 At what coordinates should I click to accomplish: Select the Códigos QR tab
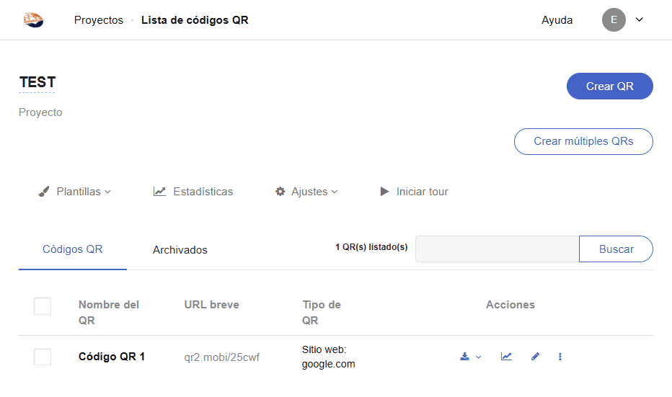point(73,249)
